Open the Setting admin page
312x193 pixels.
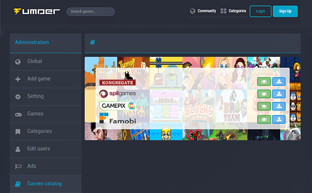click(46, 96)
